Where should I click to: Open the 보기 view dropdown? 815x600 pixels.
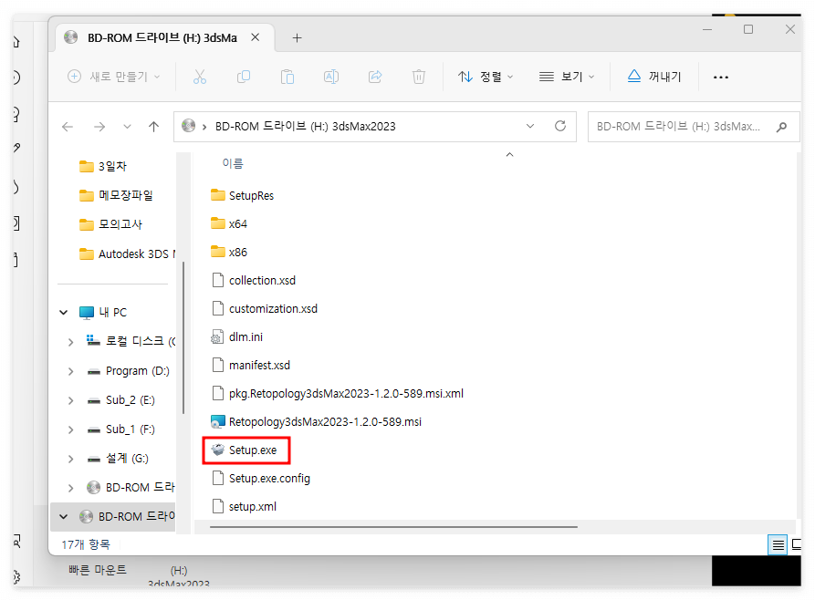[567, 77]
